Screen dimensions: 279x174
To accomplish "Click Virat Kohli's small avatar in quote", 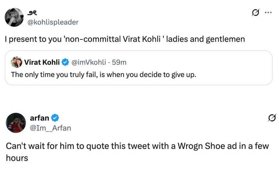I will pyautogui.click(x=16, y=62).
